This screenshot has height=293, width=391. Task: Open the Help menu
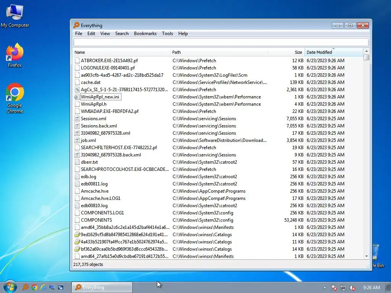tap(183, 34)
